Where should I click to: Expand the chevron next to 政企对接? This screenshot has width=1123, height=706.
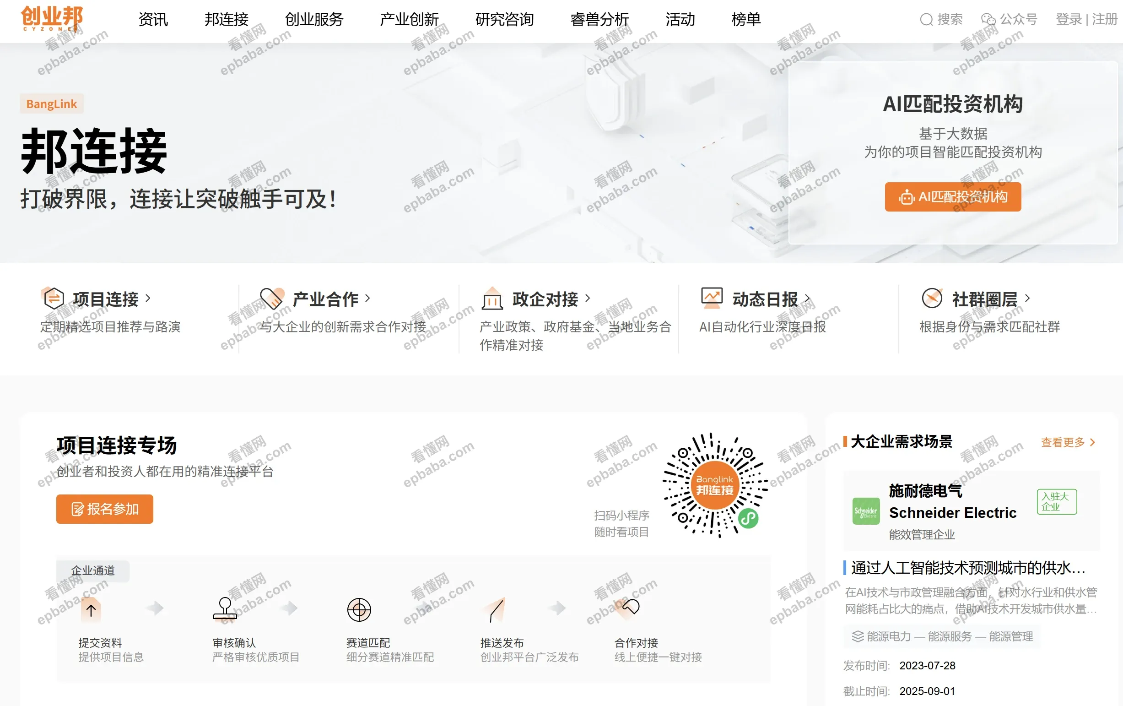[588, 298]
